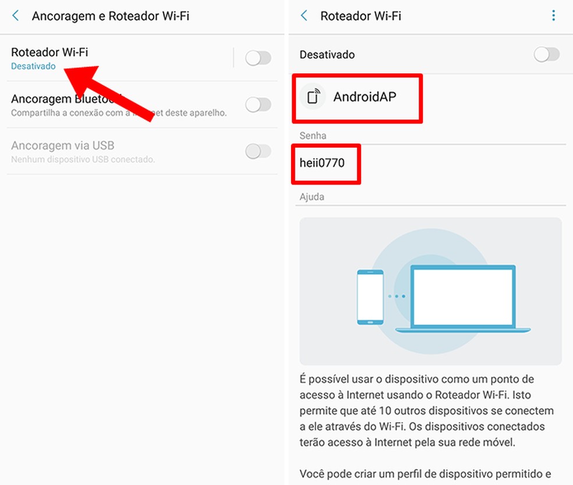The height and width of the screenshot is (485, 573).
Task: Tap the AndroidAP hotspot device icon
Action: coord(313,97)
